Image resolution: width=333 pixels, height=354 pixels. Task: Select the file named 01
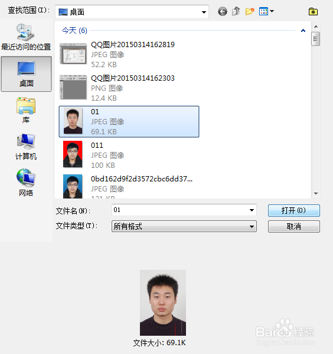click(129, 121)
